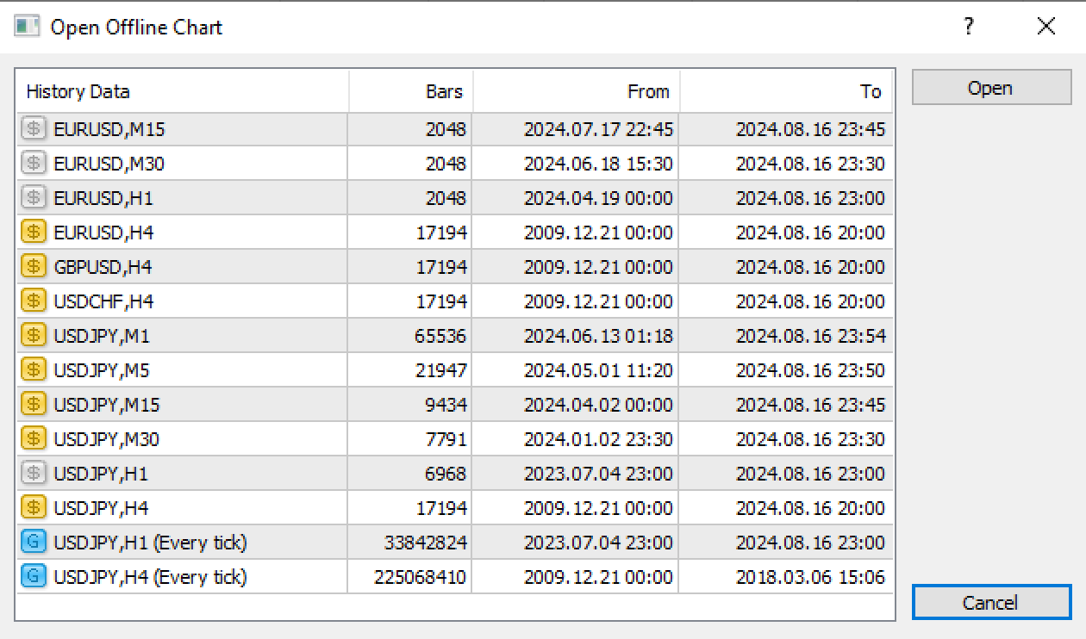Click the blue G icon for USDJPY,H1 (Every tick)
The image size is (1086, 639).
33,543
